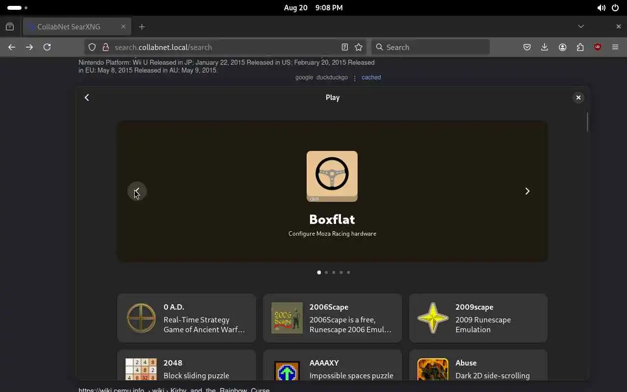Open the Pocket save icon
This screenshot has width=627, height=392.
527,47
